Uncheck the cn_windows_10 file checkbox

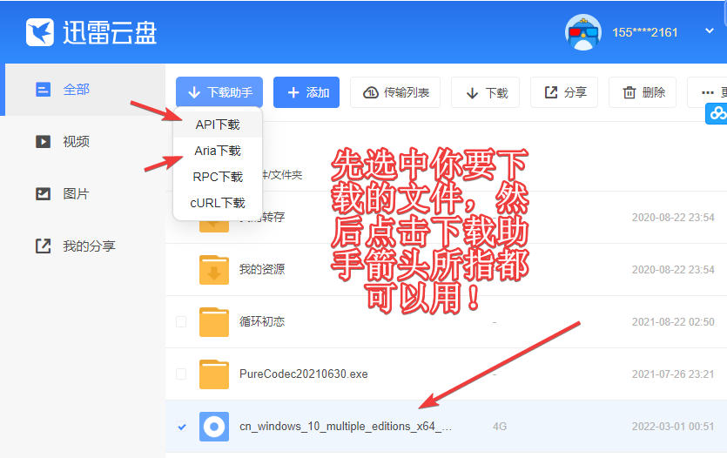pos(182,427)
